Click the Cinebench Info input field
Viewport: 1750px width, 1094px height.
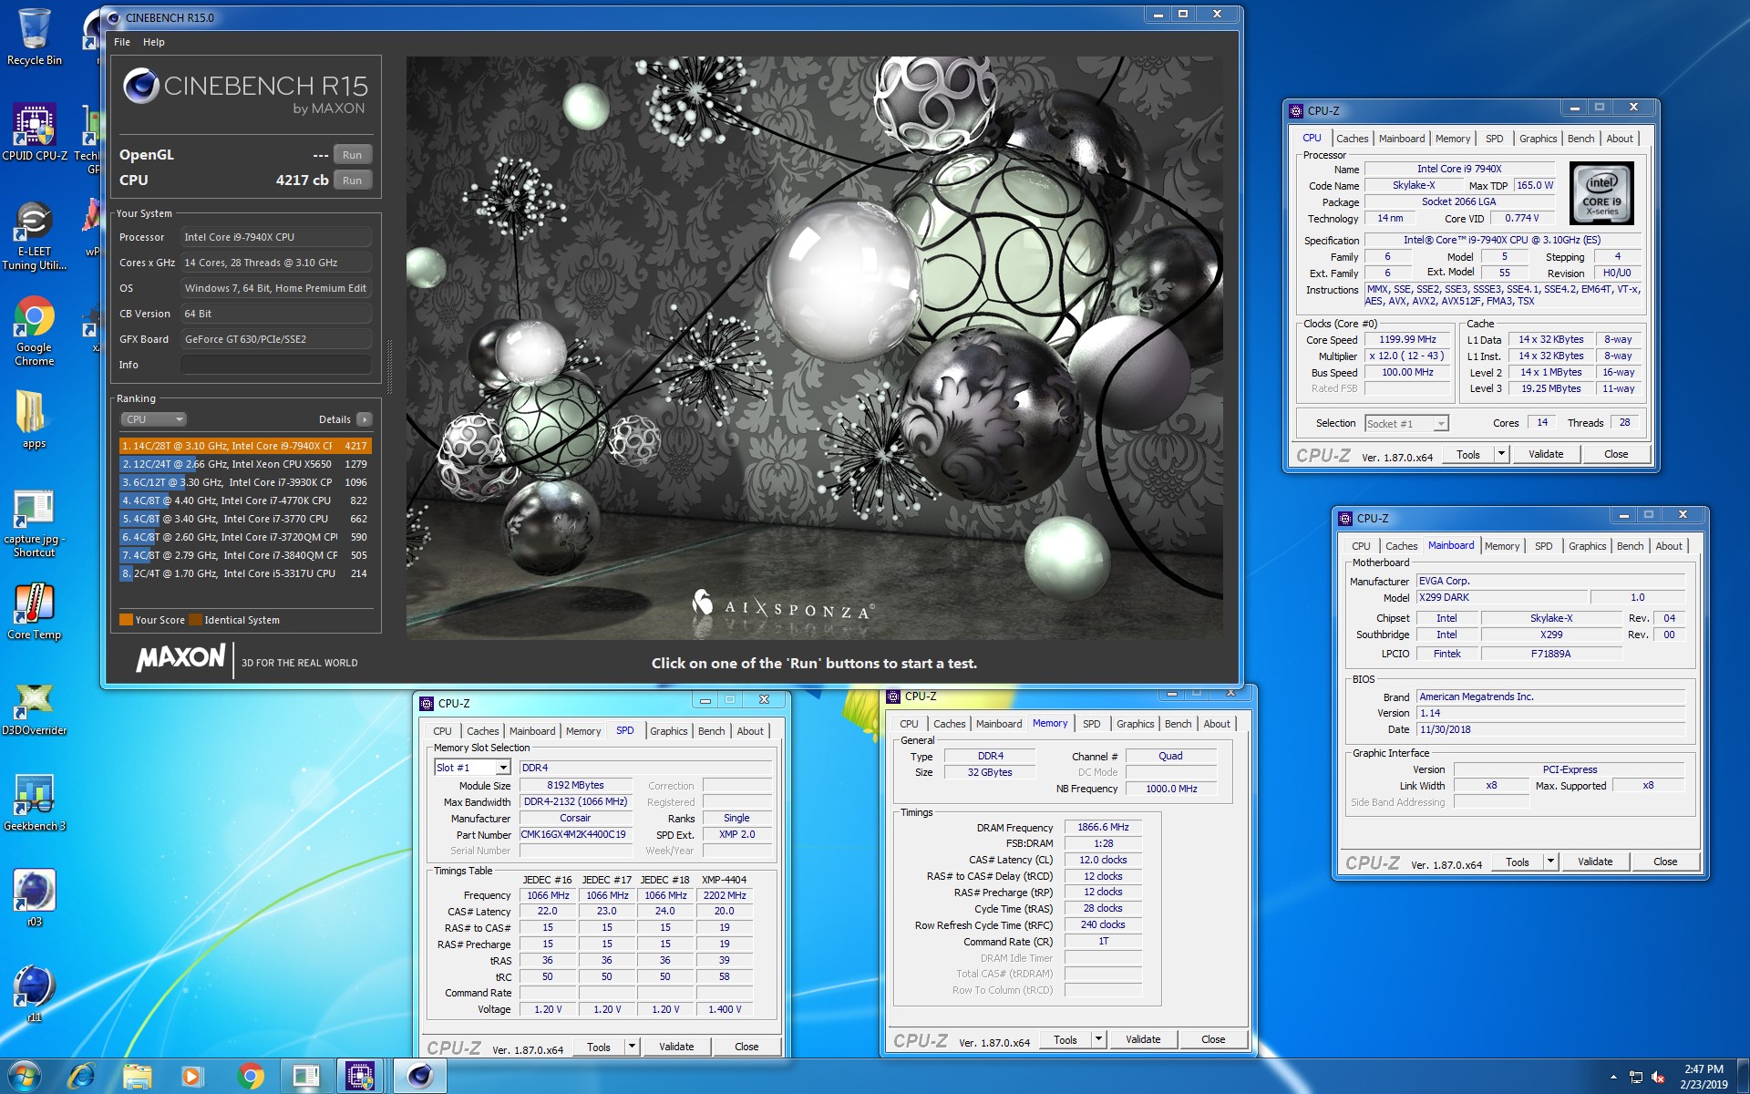(x=275, y=365)
